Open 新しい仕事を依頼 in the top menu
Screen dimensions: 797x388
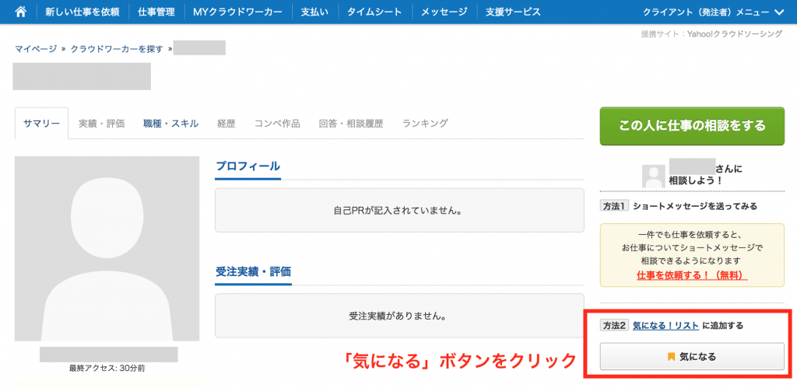(x=82, y=12)
